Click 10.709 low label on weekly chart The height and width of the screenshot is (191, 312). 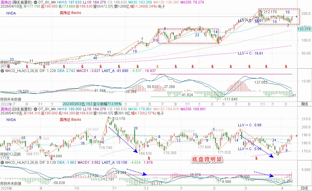44,64
